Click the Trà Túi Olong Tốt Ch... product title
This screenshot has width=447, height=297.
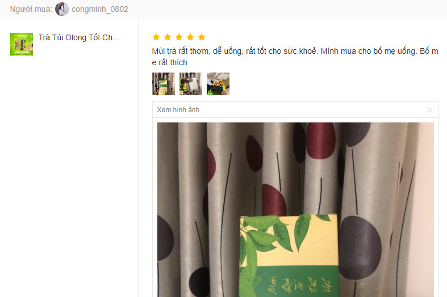79,37
